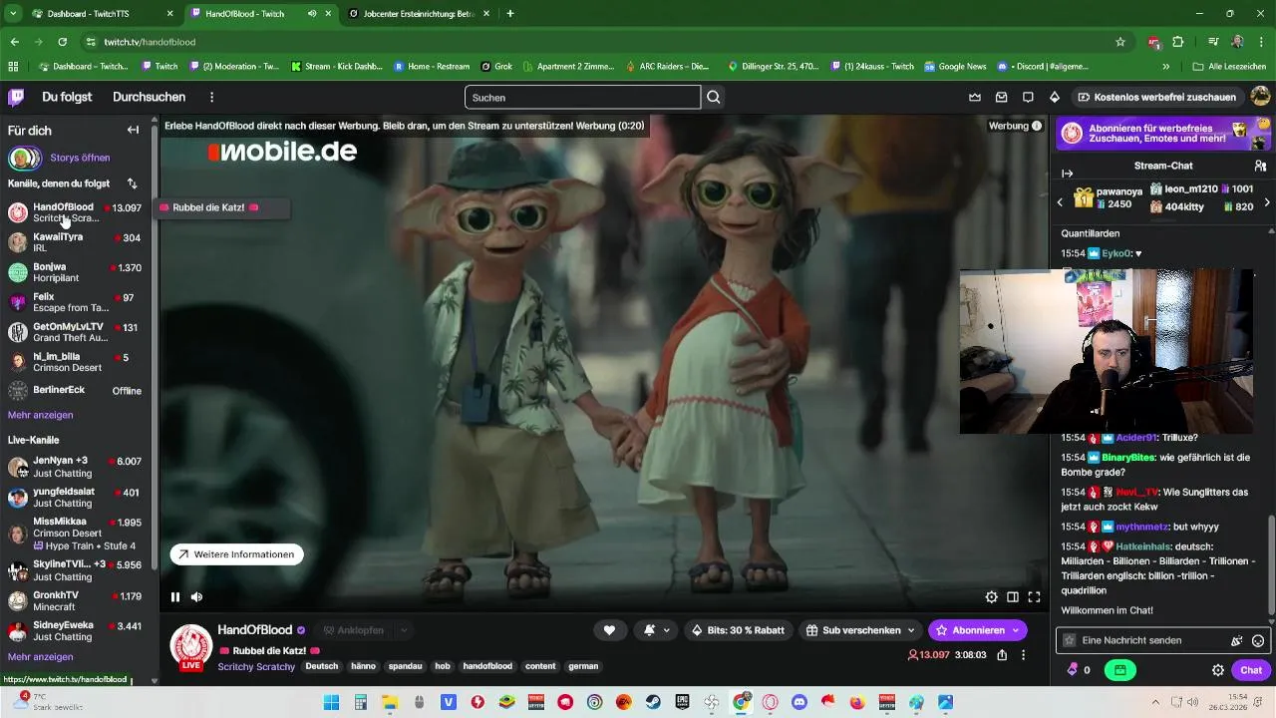Image resolution: width=1276 pixels, height=718 pixels.
Task: Click the subscribe banner in chat
Action: tap(1162, 133)
